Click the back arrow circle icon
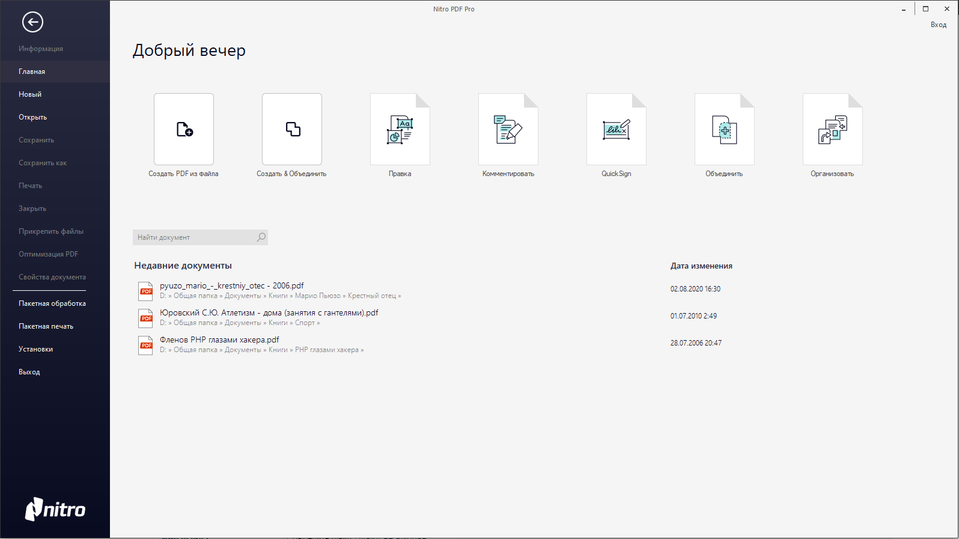The height and width of the screenshot is (539, 959). point(32,22)
